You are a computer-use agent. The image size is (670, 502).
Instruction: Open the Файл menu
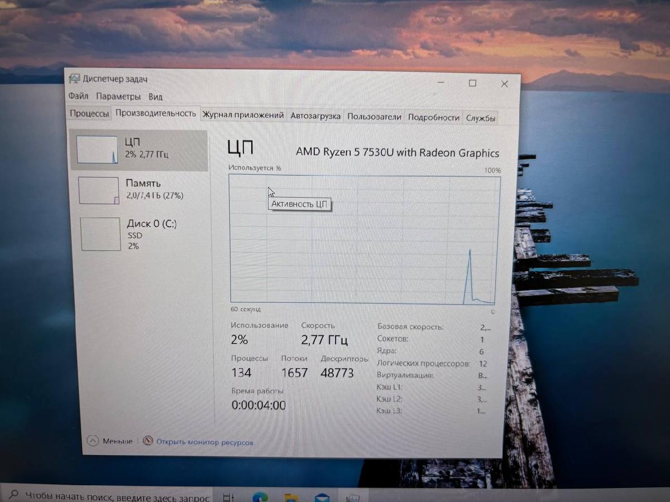(x=79, y=96)
